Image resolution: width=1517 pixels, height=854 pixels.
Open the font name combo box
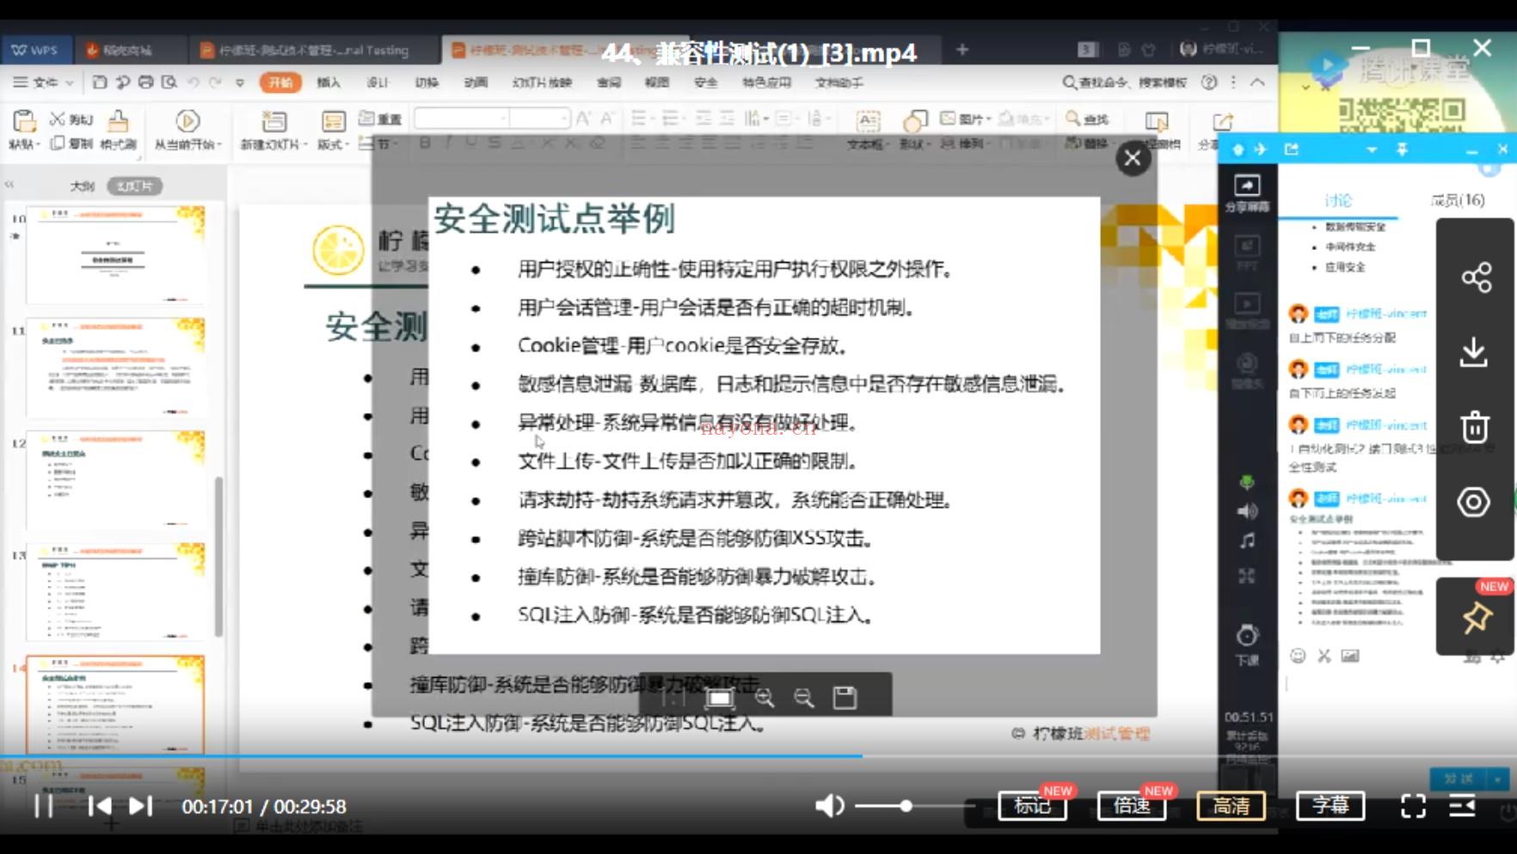[x=461, y=119]
